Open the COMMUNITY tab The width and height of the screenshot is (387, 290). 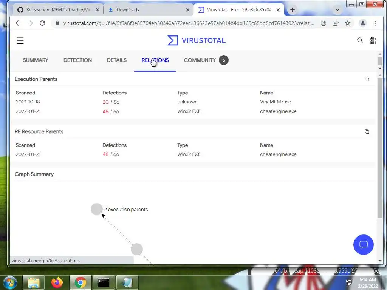tap(206, 60)
